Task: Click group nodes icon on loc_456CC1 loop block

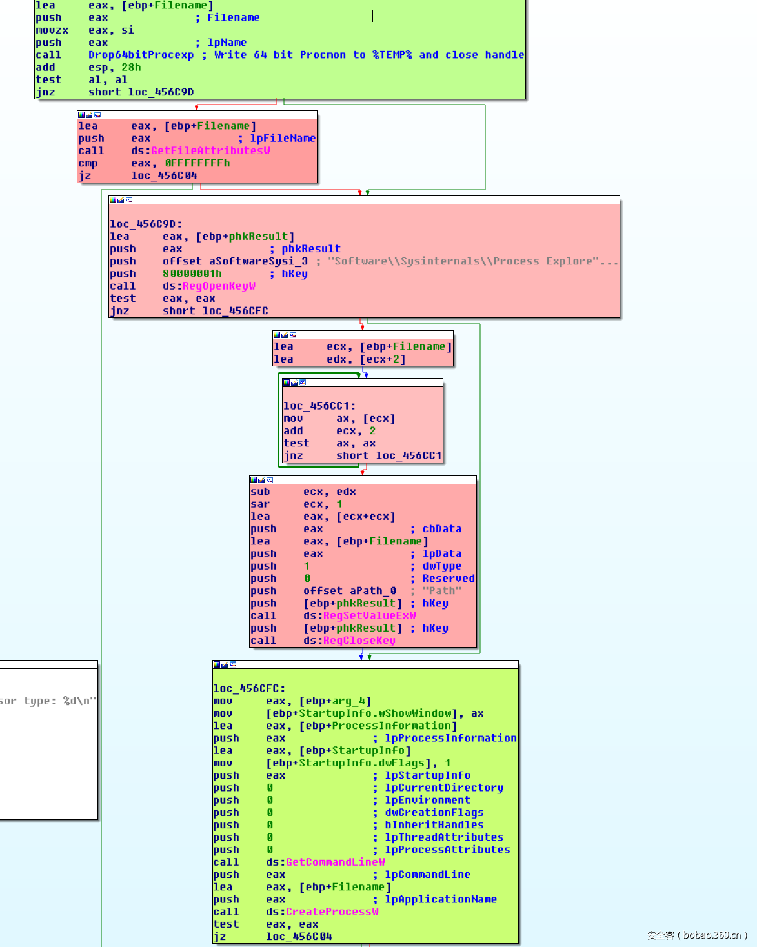Action: 303,383
